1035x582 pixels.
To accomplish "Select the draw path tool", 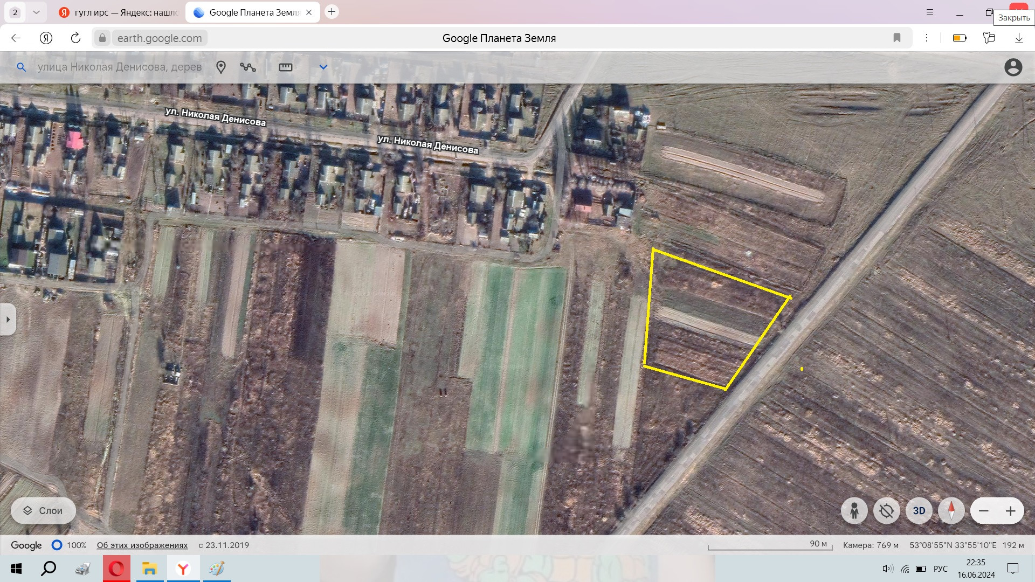I will (x=248, y=67).
